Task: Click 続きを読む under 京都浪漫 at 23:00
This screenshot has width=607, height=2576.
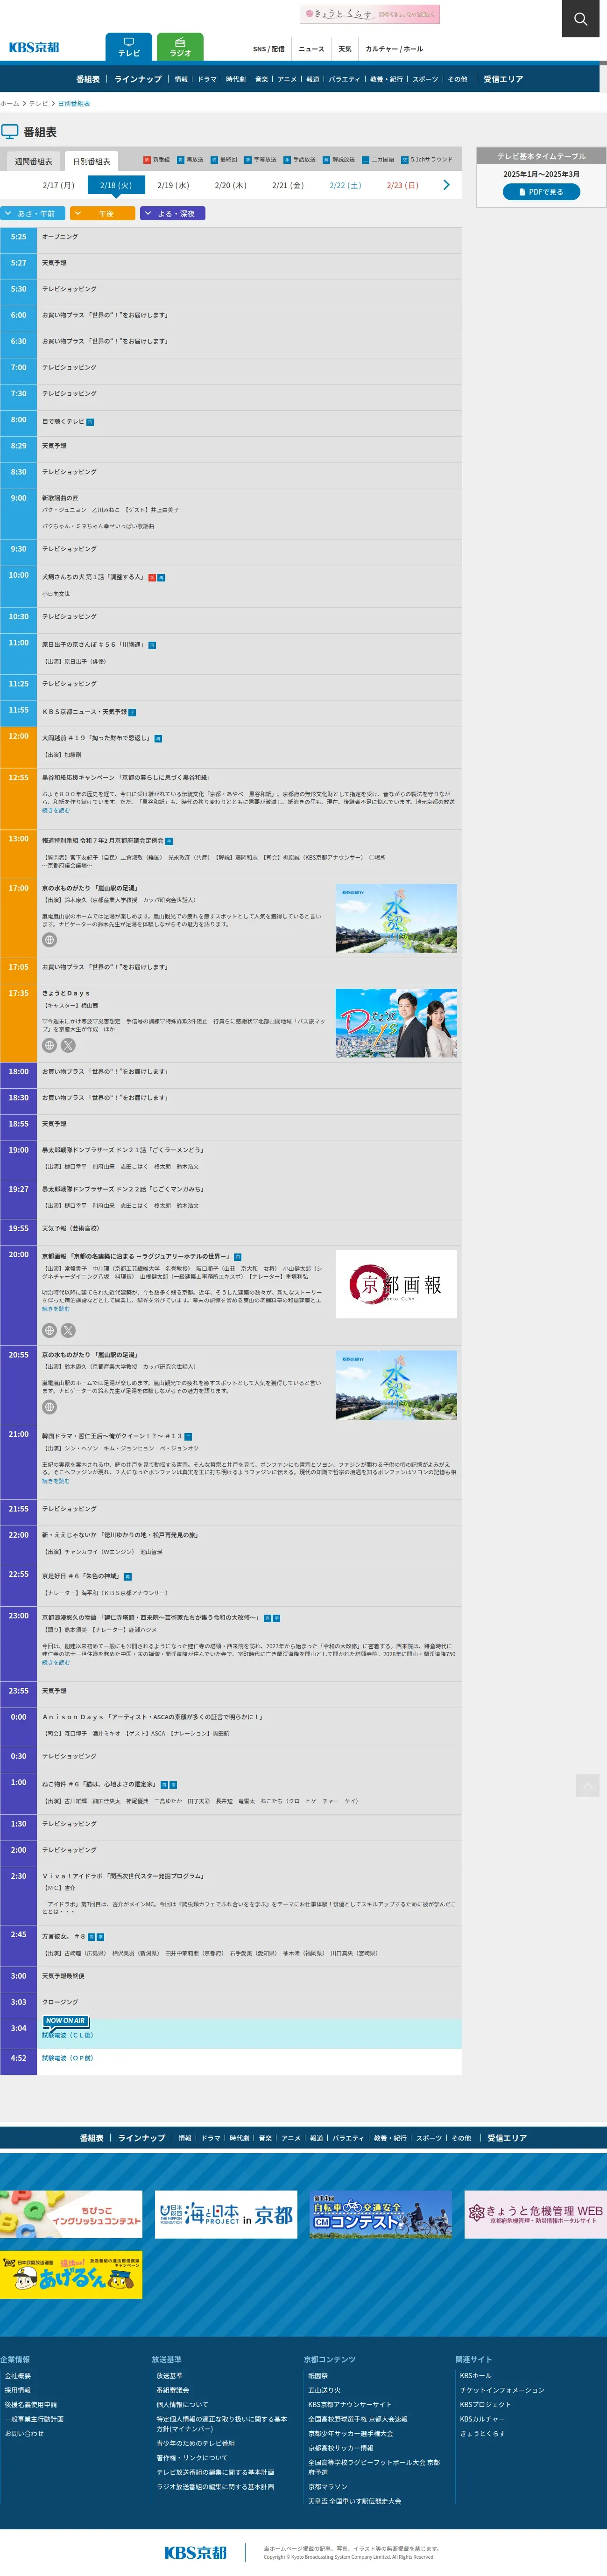Action: 56,1663
